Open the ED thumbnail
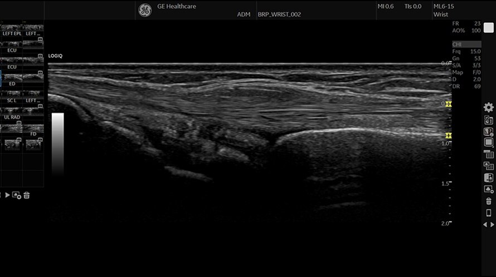 click(12, 81)
